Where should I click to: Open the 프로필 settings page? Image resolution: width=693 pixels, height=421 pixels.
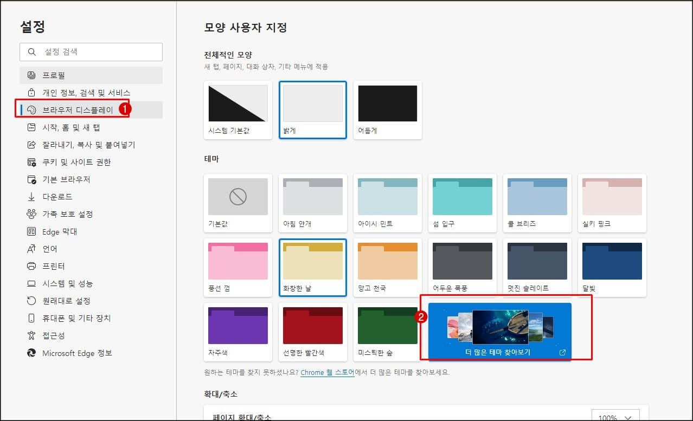click(x=91, y=75)
